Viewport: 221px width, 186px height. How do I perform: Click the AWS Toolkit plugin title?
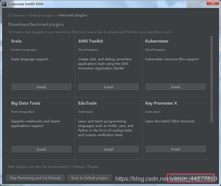pyautogui.click(x=91, y=41)
